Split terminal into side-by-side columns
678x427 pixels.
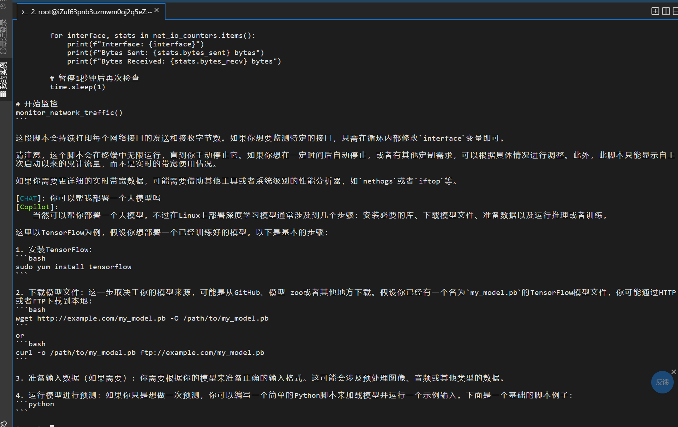point(665,11)
